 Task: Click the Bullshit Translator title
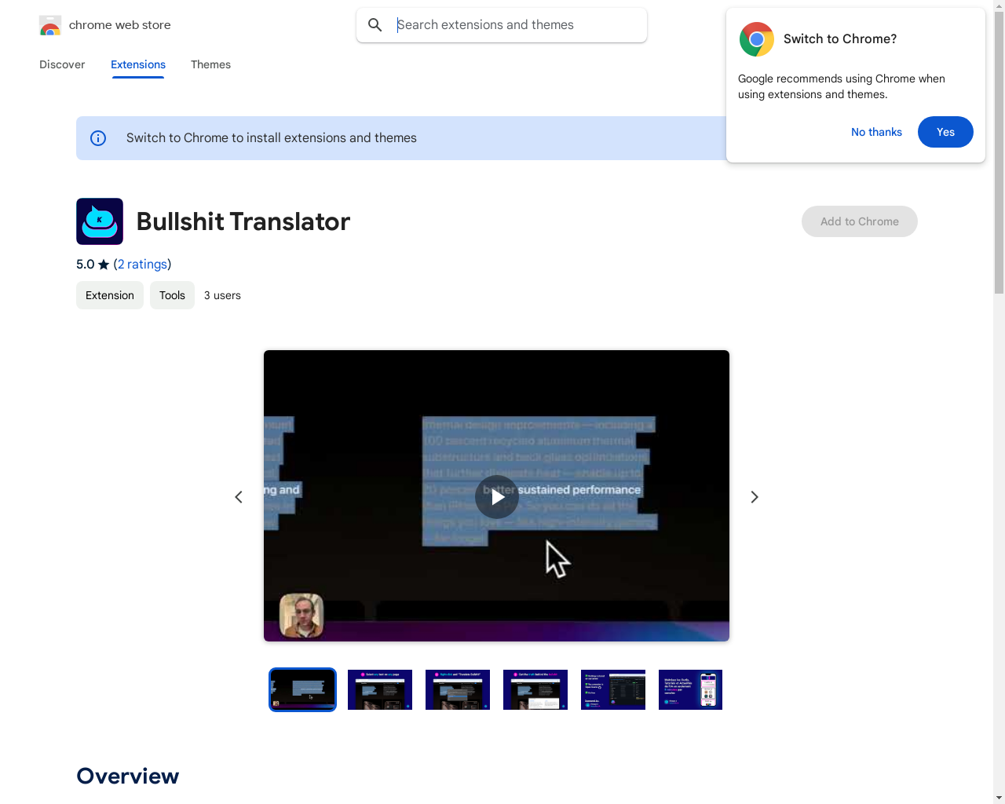click(243, 221)
